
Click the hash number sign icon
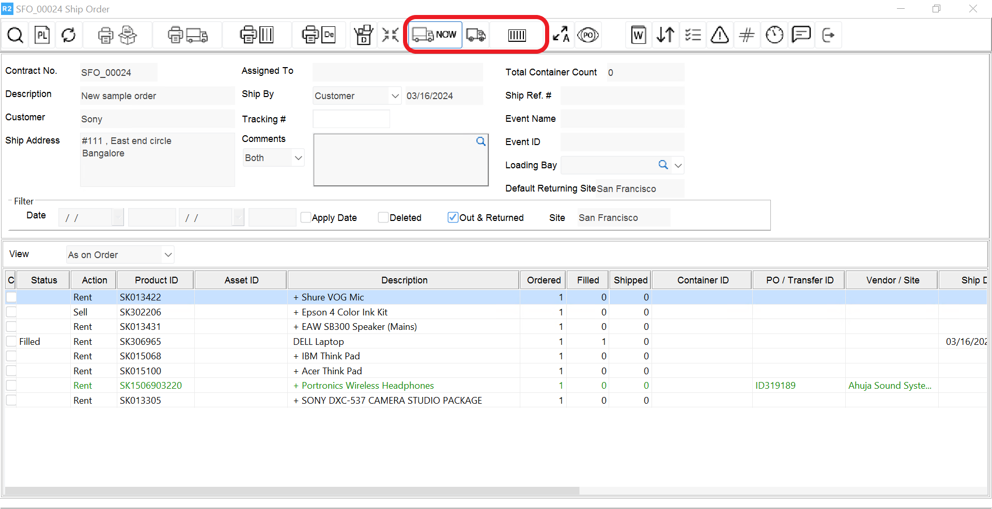click(747, 35)
